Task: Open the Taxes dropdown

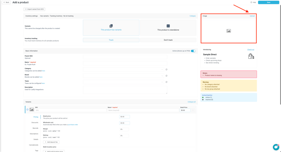Action: (x=123, y=82)
